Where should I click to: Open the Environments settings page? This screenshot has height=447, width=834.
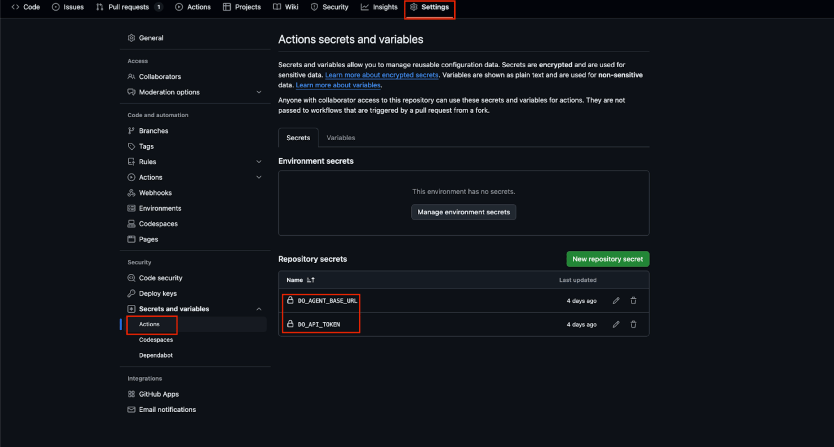[160, 208]
